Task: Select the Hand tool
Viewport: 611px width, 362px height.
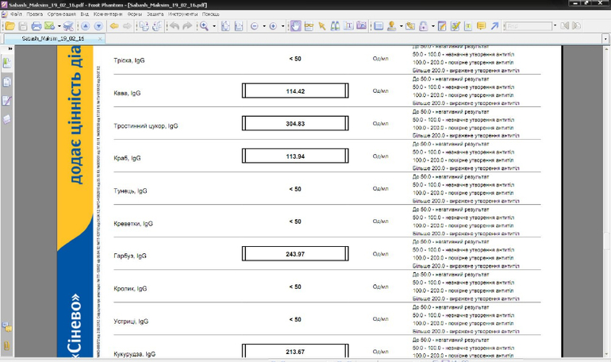Action: pos(295,26)
